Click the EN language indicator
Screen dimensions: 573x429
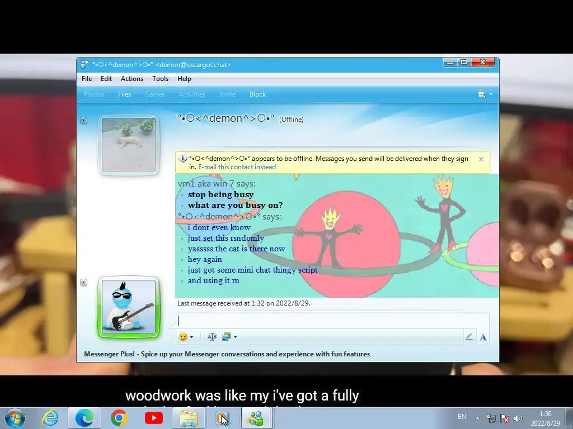[462, 417]
